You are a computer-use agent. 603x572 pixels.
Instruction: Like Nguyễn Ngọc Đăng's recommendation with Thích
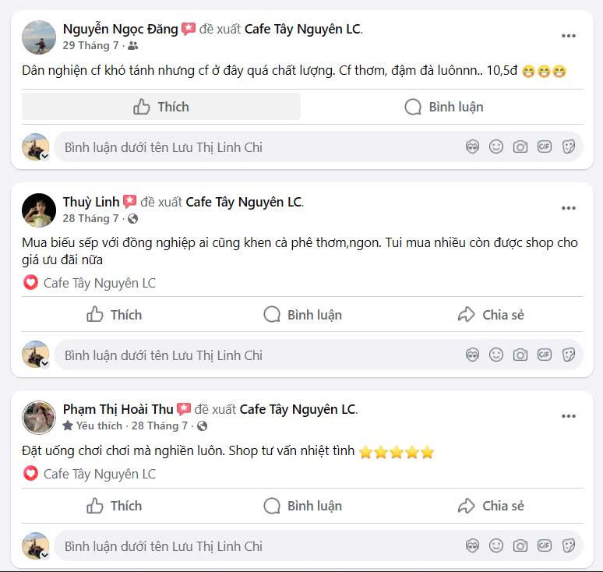pyautogui.click(x=160, y=107)
